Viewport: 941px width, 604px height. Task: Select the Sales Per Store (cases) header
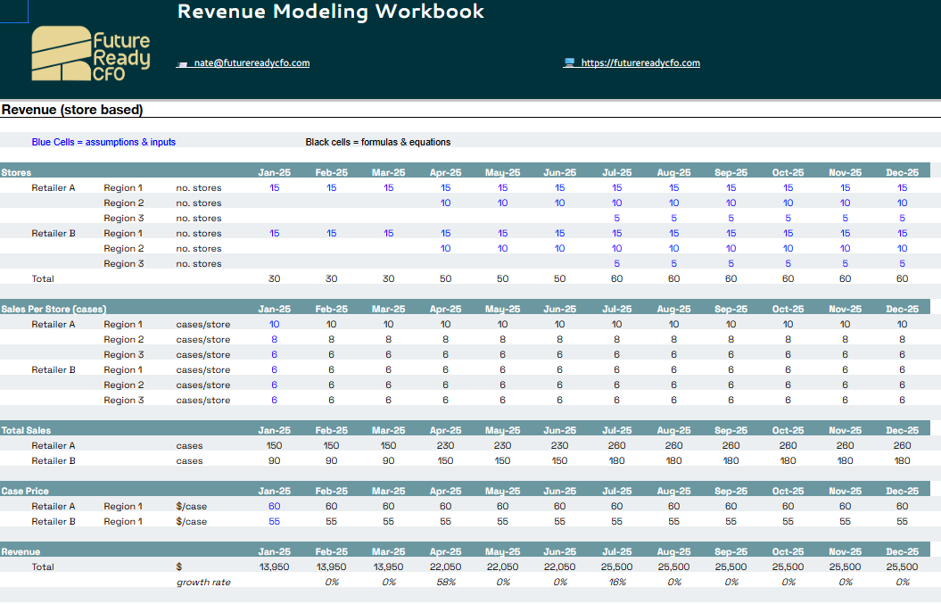click(x=54, y=310)
